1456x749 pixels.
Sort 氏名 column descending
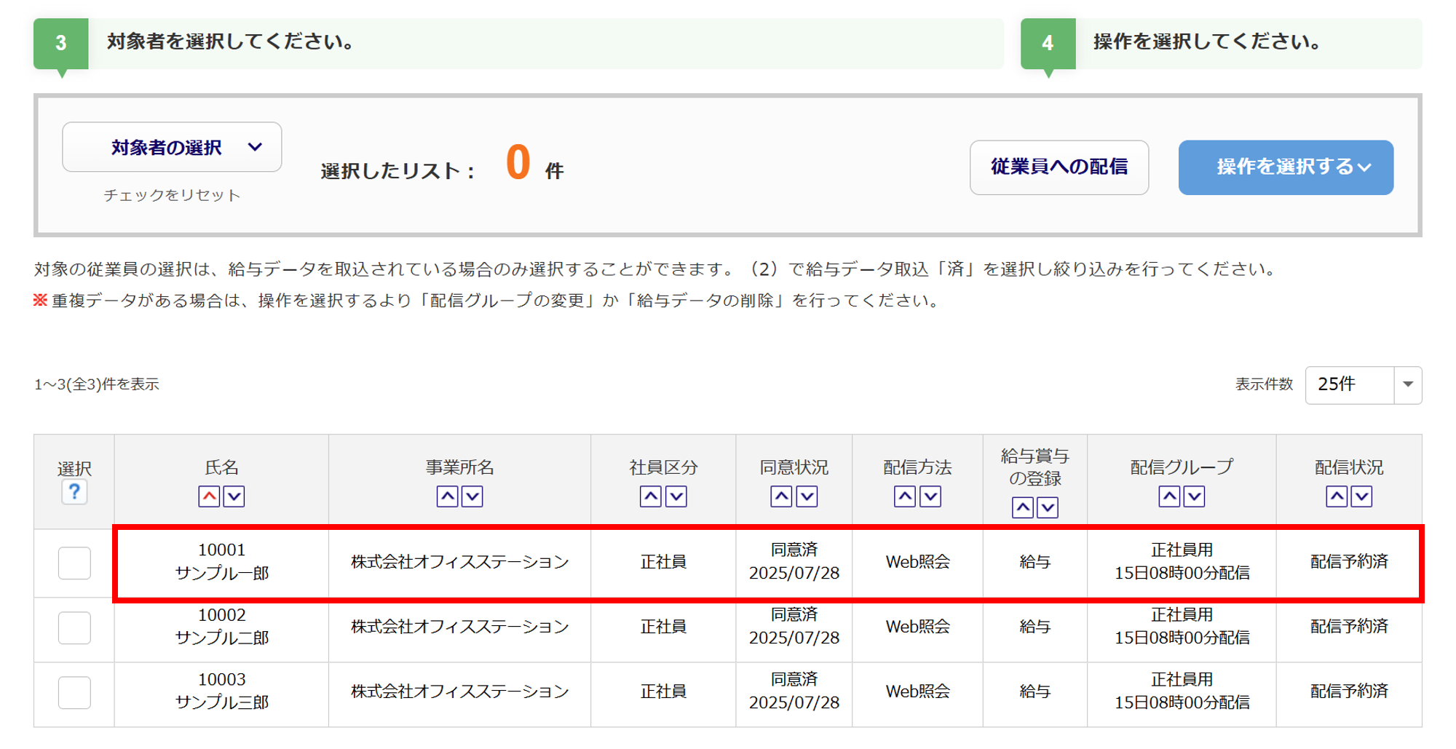(234, 496)
